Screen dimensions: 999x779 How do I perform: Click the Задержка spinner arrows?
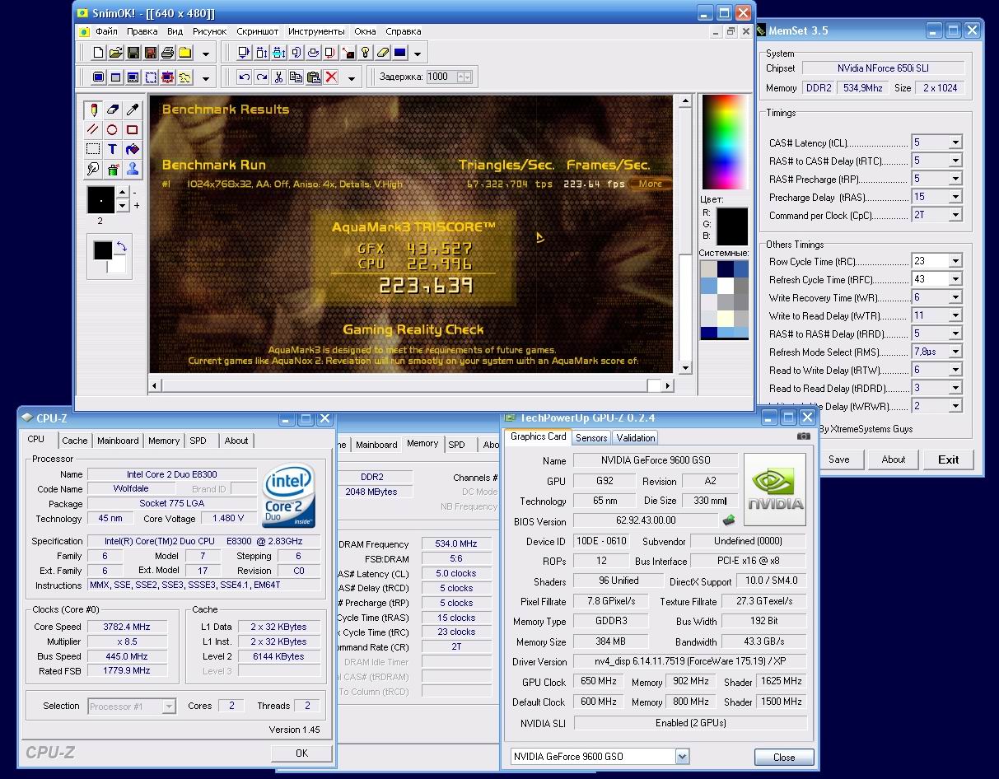(x=464, y=77)
